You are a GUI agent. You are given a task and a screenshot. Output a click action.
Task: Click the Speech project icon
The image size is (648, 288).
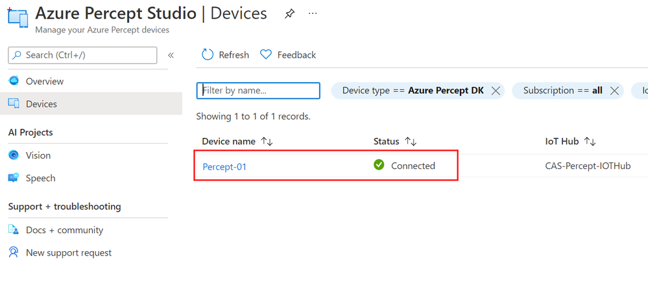(14, 178)
